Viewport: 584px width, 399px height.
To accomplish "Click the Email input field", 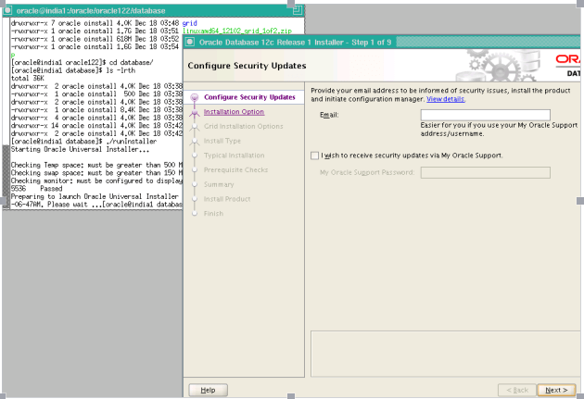I will coord(486,115).
